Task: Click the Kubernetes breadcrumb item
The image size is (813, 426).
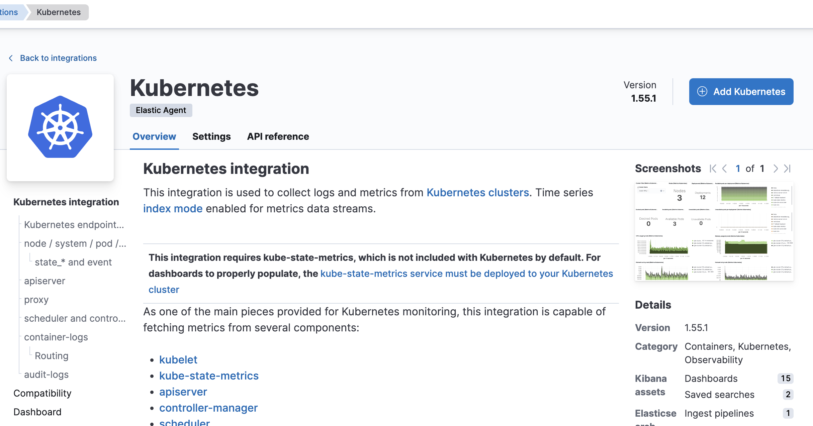Action: click(x=59, y=12)
